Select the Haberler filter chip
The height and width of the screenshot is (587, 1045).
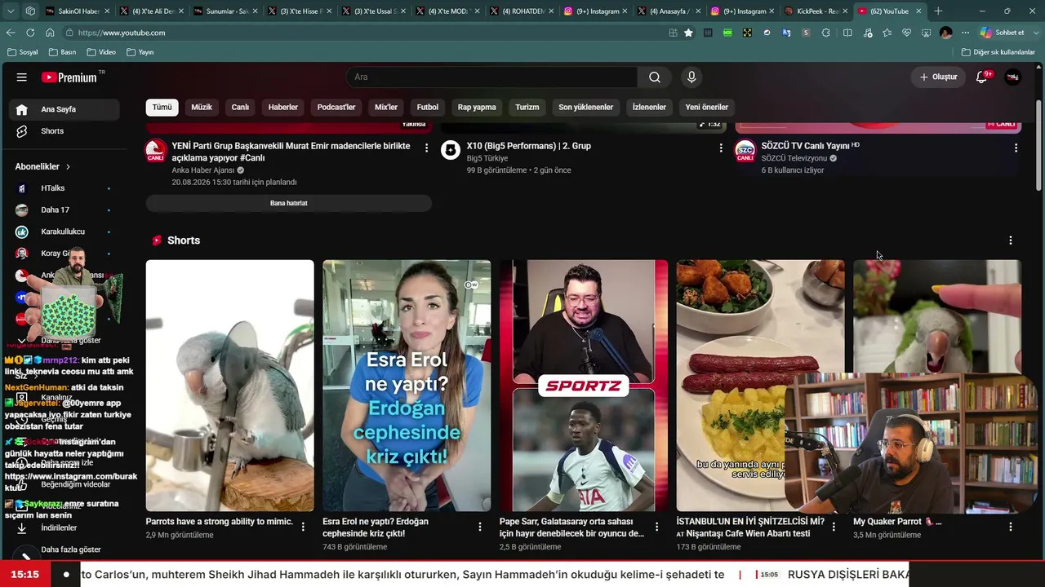[283, 108]
